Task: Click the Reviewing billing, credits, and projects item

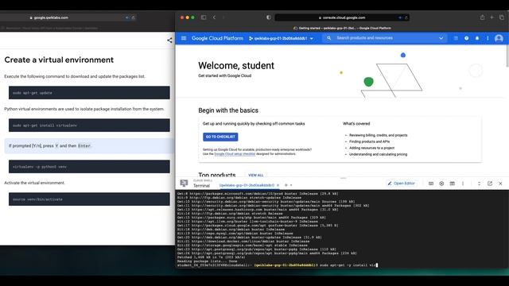Action: (378, 135)
